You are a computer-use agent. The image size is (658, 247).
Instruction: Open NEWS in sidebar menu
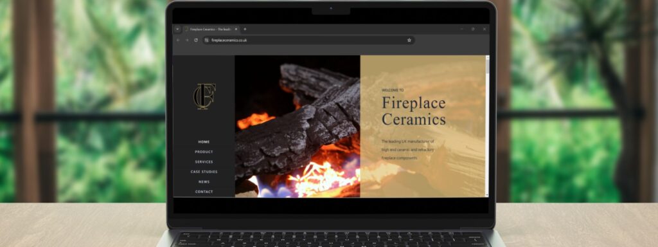204,182
